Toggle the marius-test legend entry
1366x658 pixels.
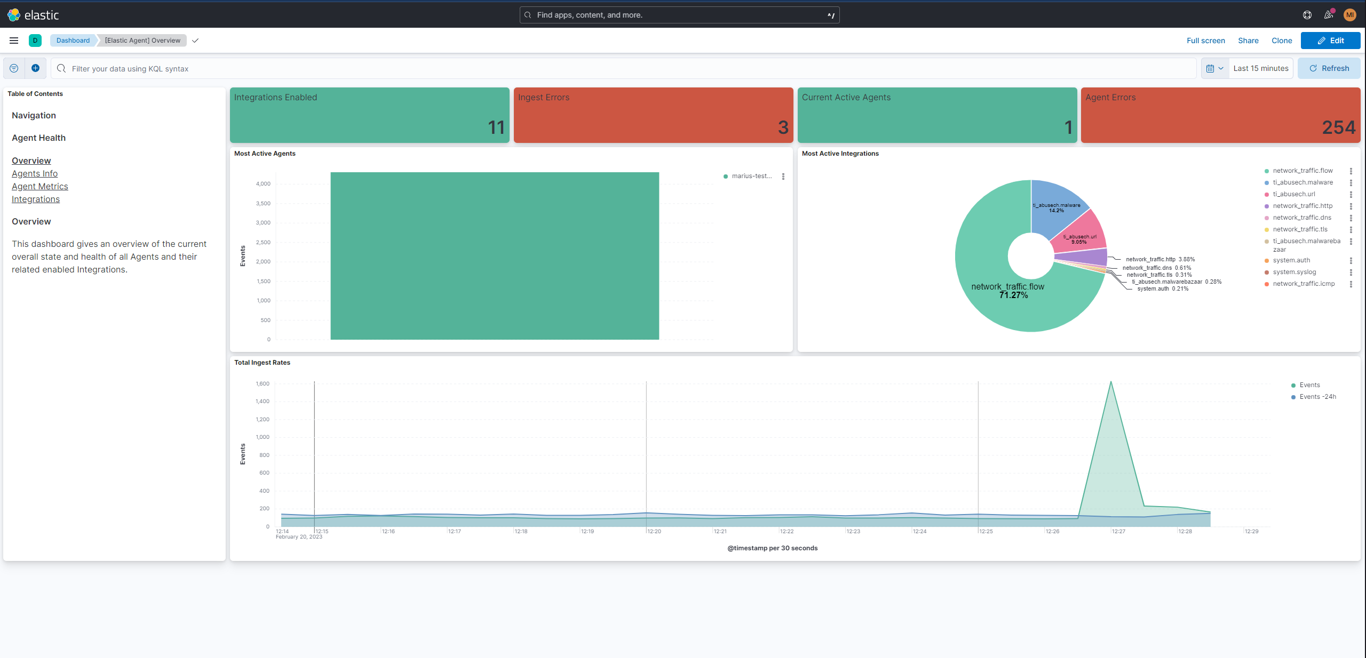[749, 175]
